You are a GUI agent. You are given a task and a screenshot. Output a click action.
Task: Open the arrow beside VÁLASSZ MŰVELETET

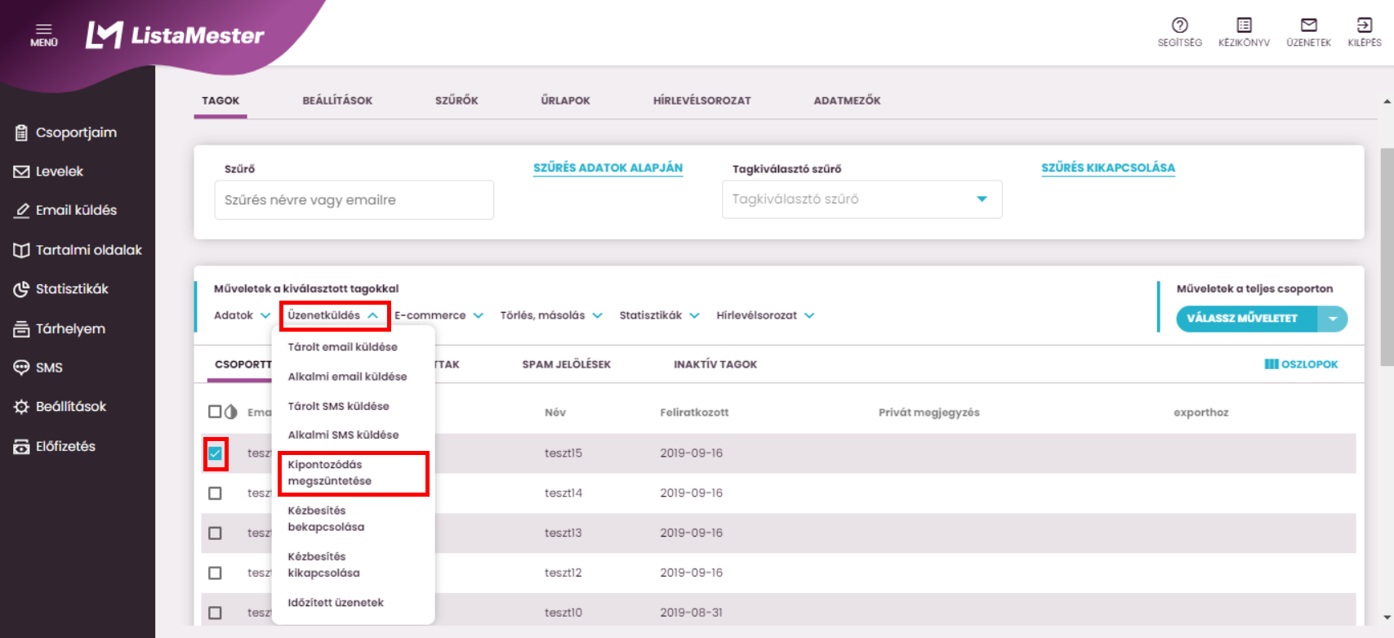1333,319
